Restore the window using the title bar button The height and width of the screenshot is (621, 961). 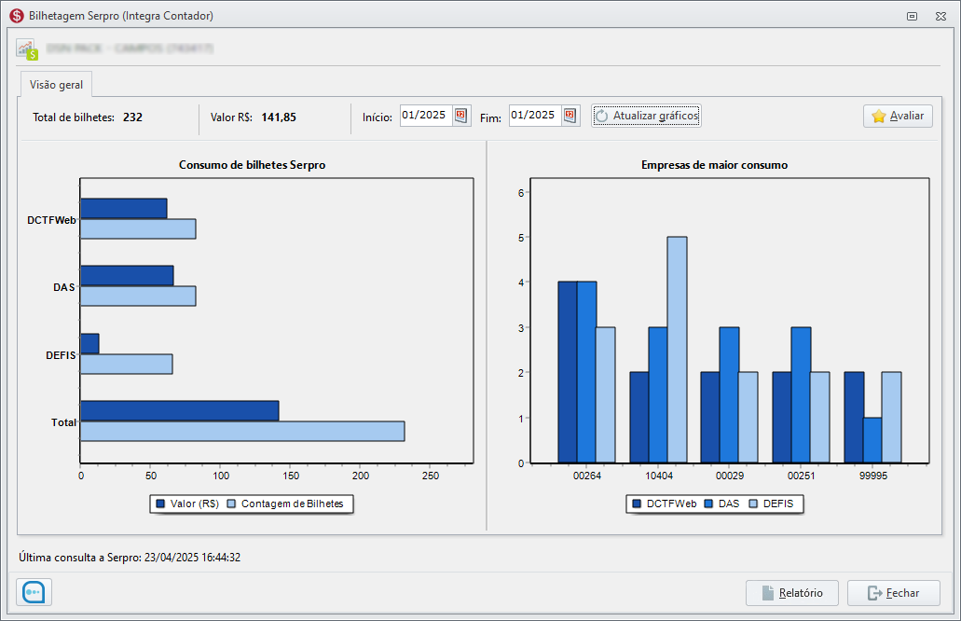tap(912, 17)
